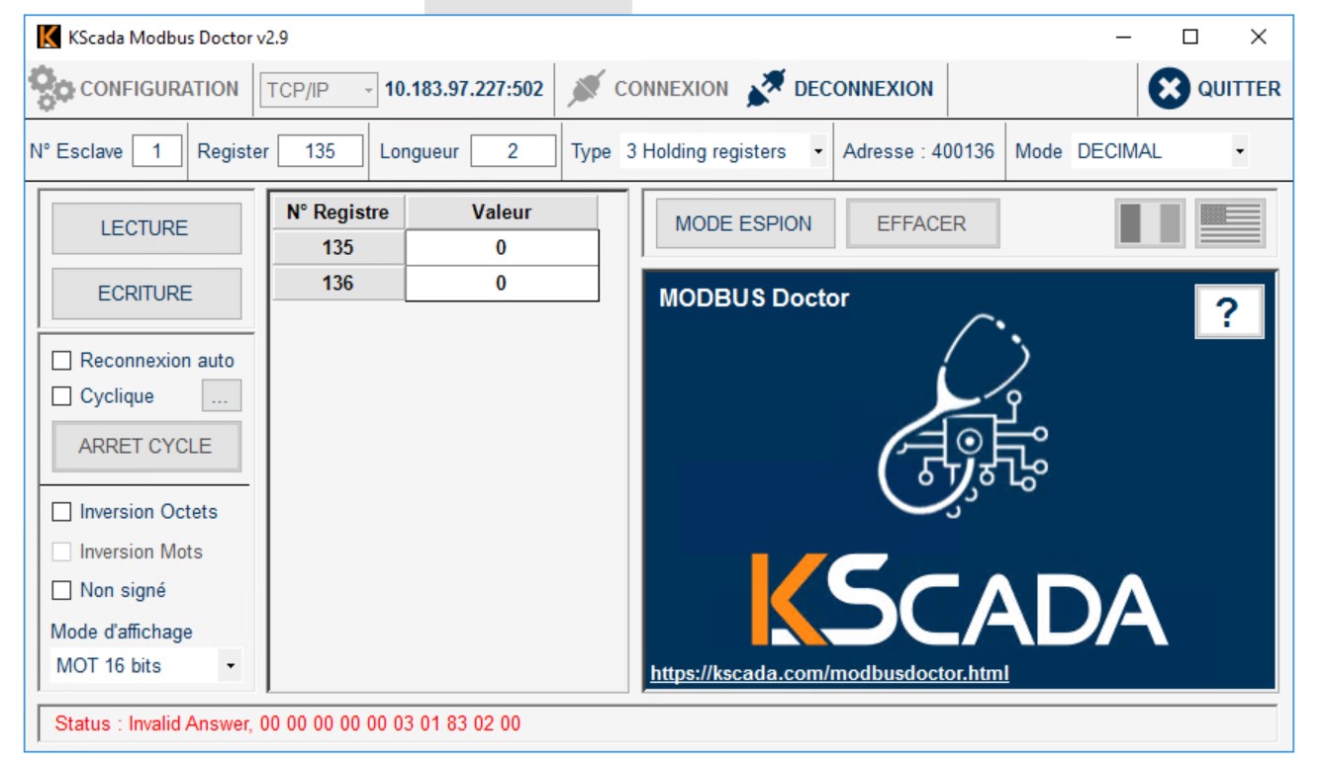The image size is (1325, 765).
Task: Open CONFIGURATION via the gears icon
Action: tap(51, 89)
